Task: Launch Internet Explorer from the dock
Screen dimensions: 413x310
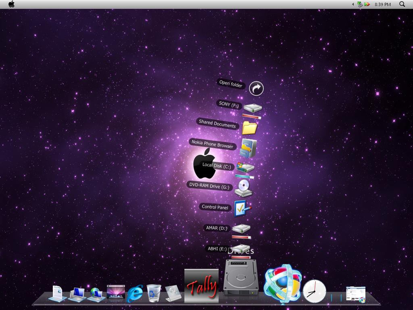Action: (135, 293)
